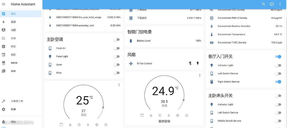Click the power icon on 客房空调 thermostat
Image resolution: width=287 pixels, height=128 pixels.
[187, 115]
